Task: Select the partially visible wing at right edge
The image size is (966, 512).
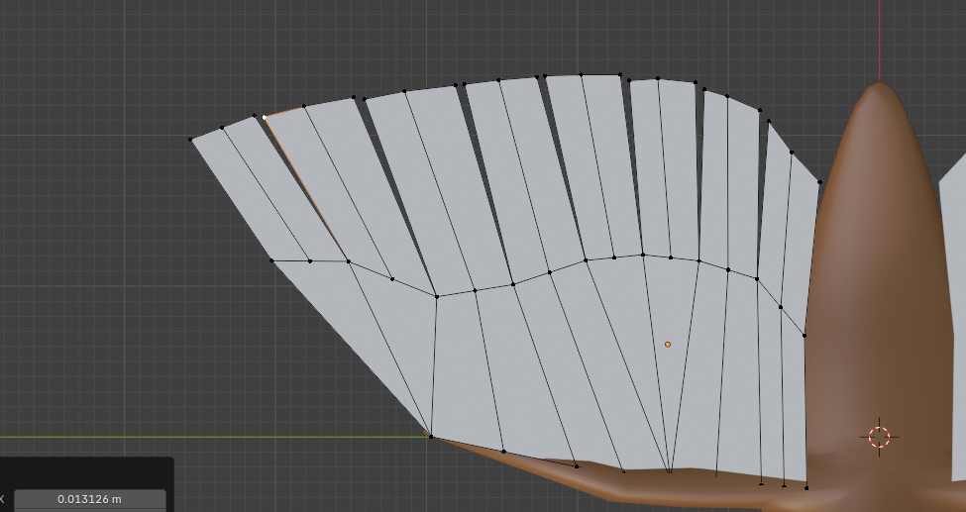Action: [x=953, y=297]
